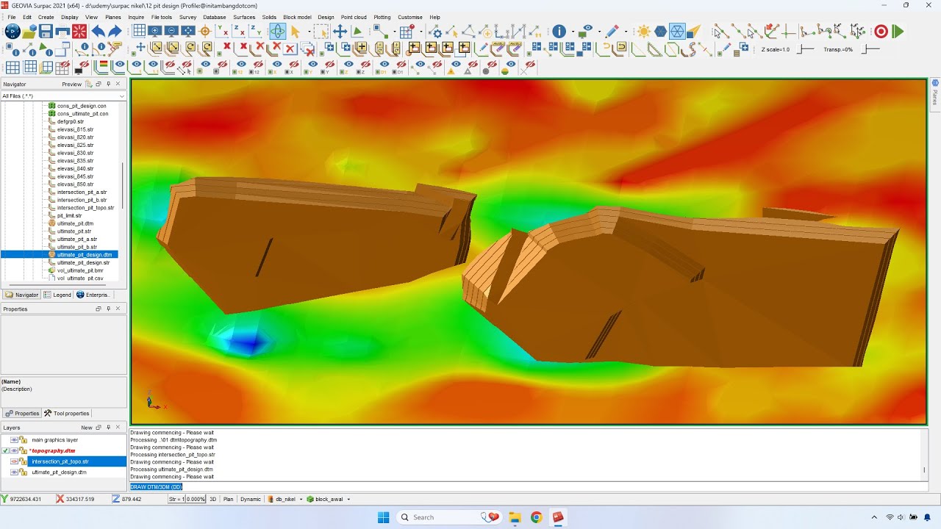Open the db_nikel database dropdown arrow
Image resolution: width=941 pixels, height=529 pixels.
click(x=301, y=500)
